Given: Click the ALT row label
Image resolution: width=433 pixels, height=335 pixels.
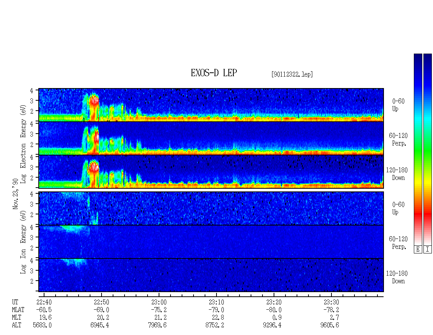Looking at the screenshot, I should (16, 325).
